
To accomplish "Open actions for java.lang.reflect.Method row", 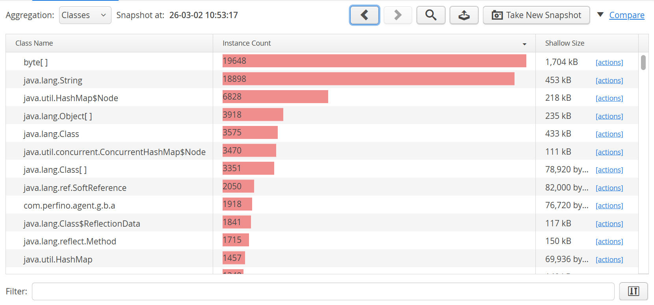I will tap(609, 242).
